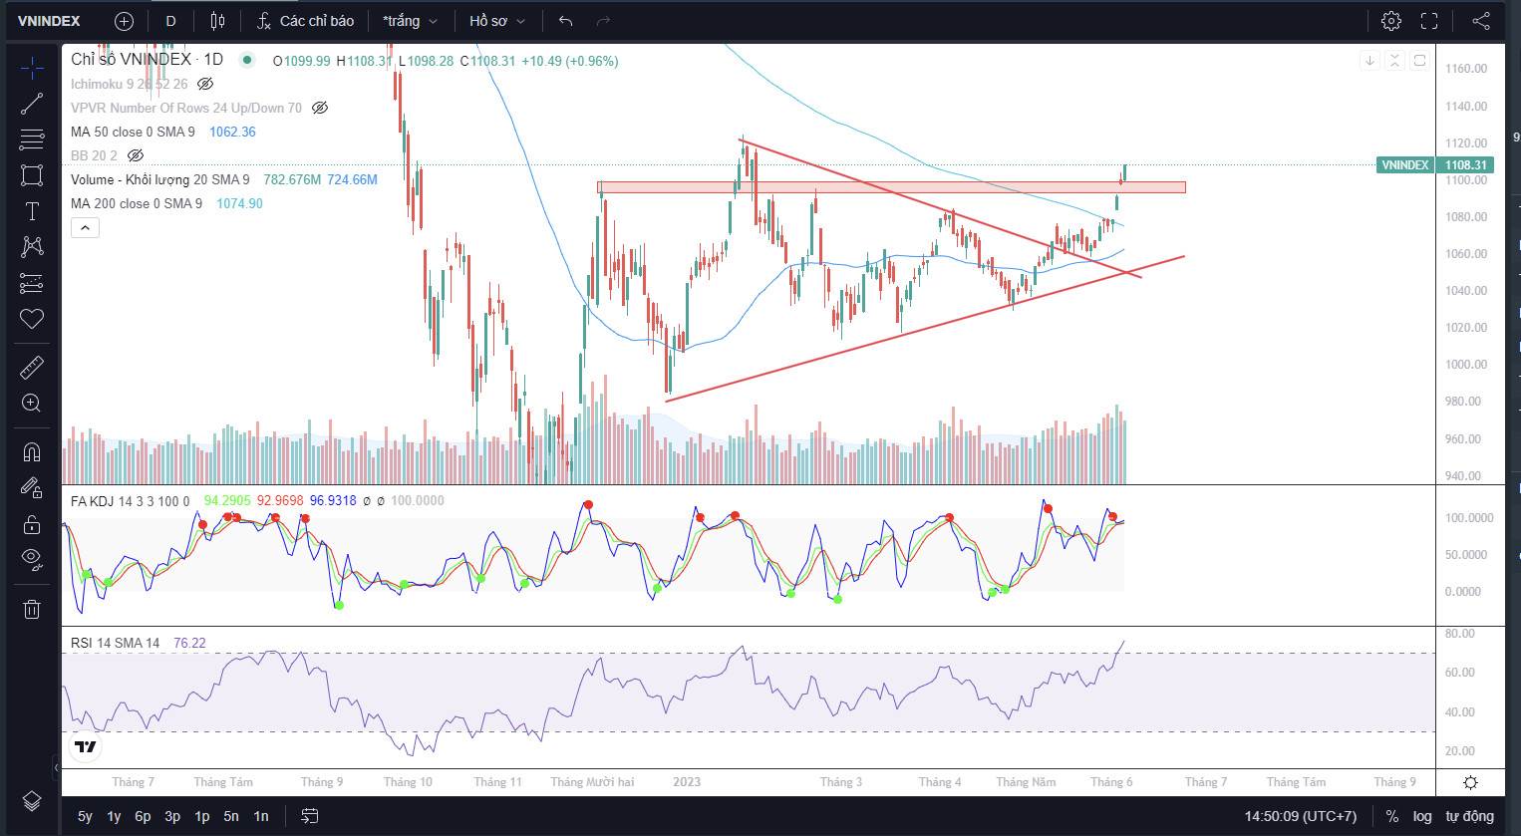Redo the chart action

click(x=602, y=21)
